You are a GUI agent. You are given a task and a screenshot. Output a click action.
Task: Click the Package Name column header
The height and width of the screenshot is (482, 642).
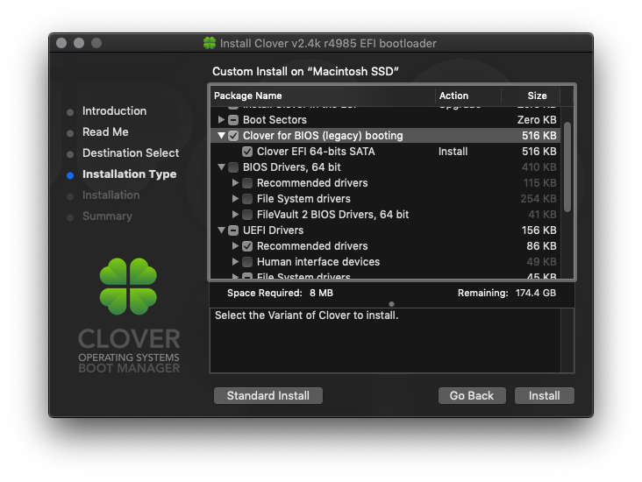(324, 96)
